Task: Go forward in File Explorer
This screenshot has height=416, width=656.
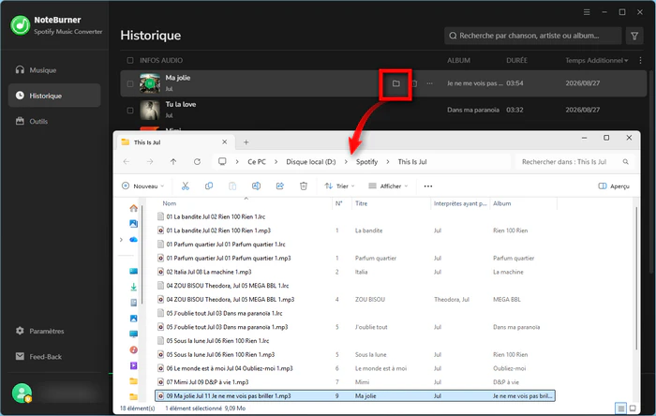Action: (150, 161)
